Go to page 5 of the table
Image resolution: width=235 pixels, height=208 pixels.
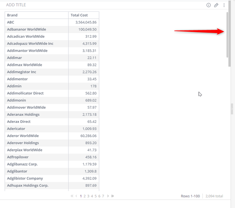click(95, 196)
